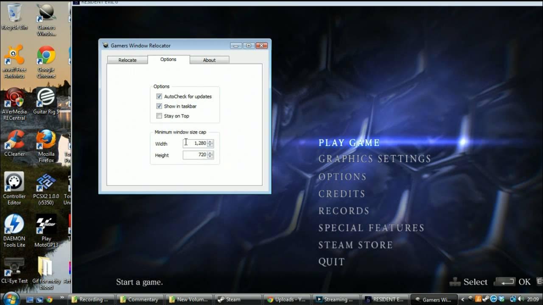
Task: Select the Options tab
Action: click(x=168, y=59)
